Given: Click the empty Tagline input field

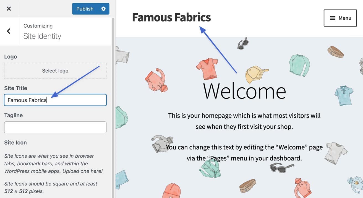Looking at the screenshot, I should point(55,127).
